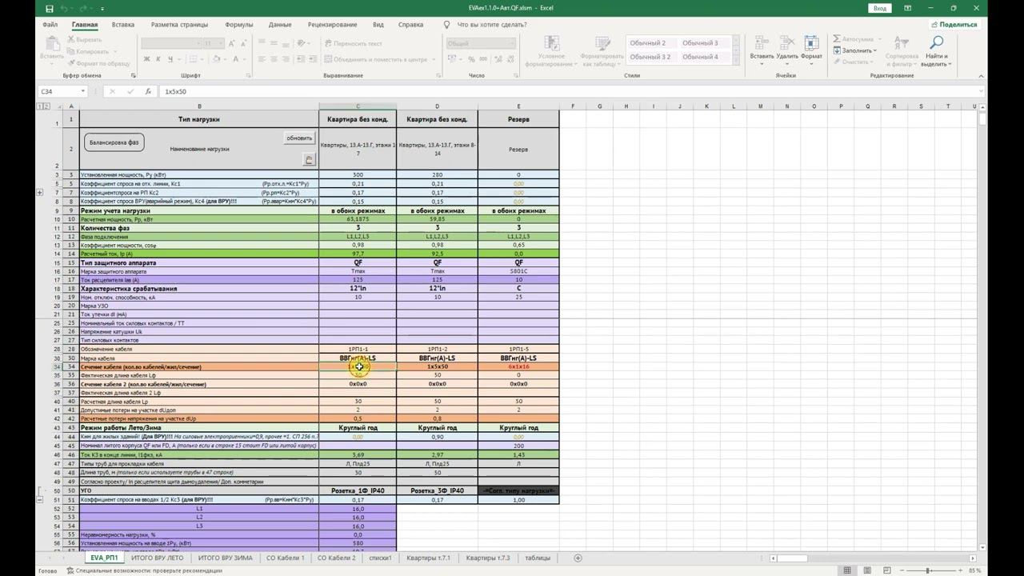Expand the Name Box dropdown for C34
Screen dimensions: 1024x576
pos(82,91)
